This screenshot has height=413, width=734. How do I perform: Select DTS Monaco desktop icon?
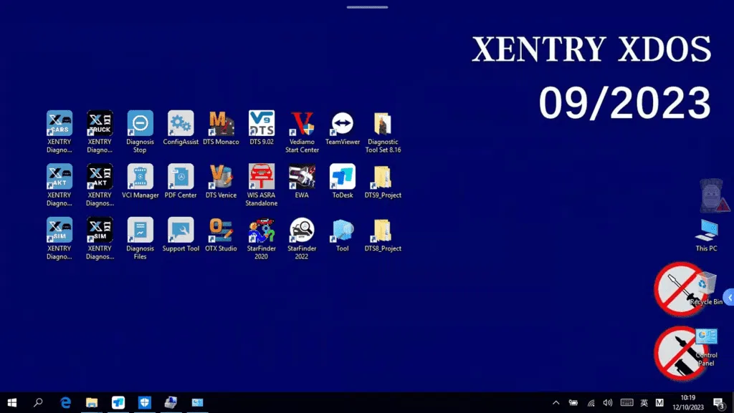[x=221, y=124]
